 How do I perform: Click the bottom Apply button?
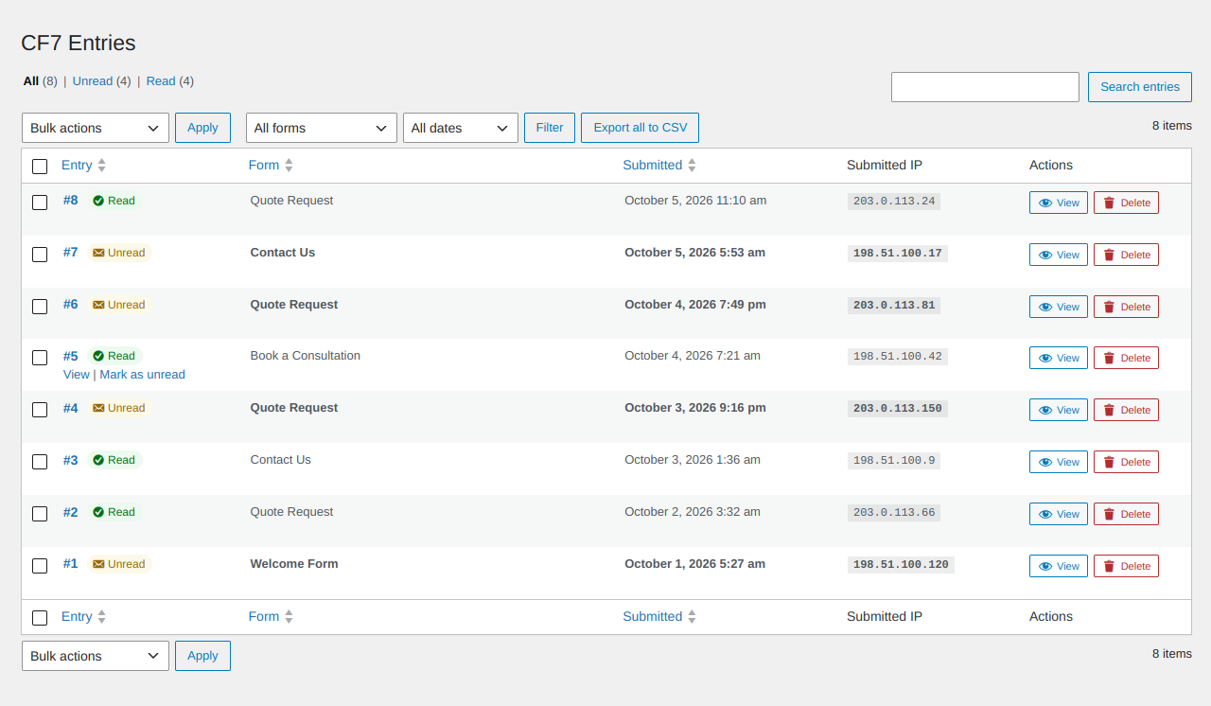click(x=202, y=656)
